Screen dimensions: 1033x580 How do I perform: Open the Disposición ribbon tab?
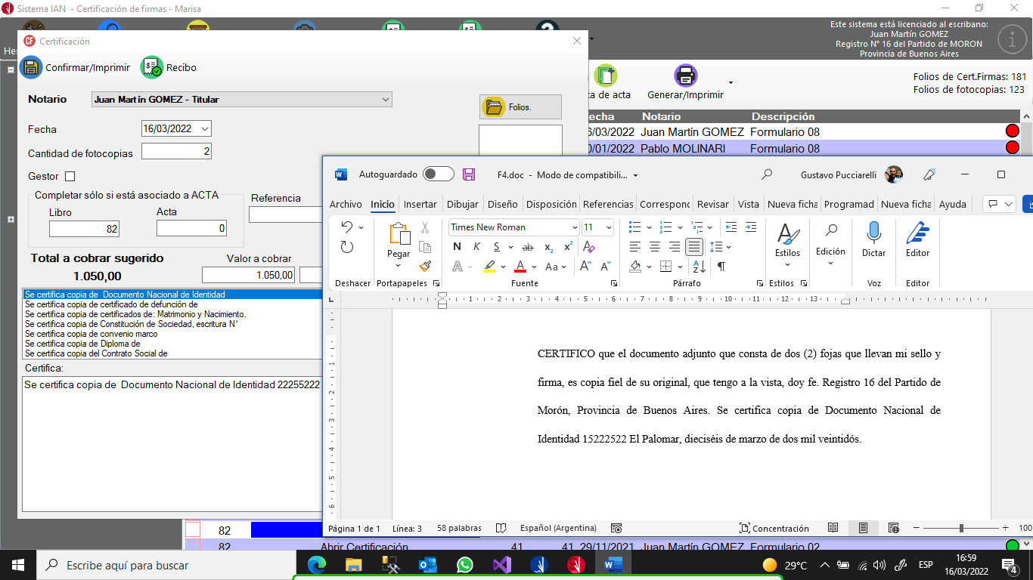(551, 204)
